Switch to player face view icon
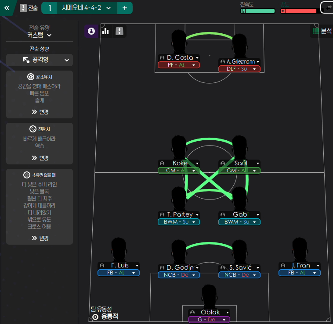Viewport: 333px width, 324px height. (x=91, y=31)
